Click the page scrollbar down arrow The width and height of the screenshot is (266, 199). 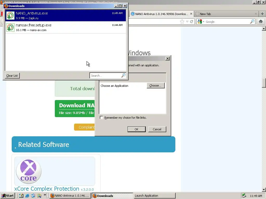[x=264, y=189]
